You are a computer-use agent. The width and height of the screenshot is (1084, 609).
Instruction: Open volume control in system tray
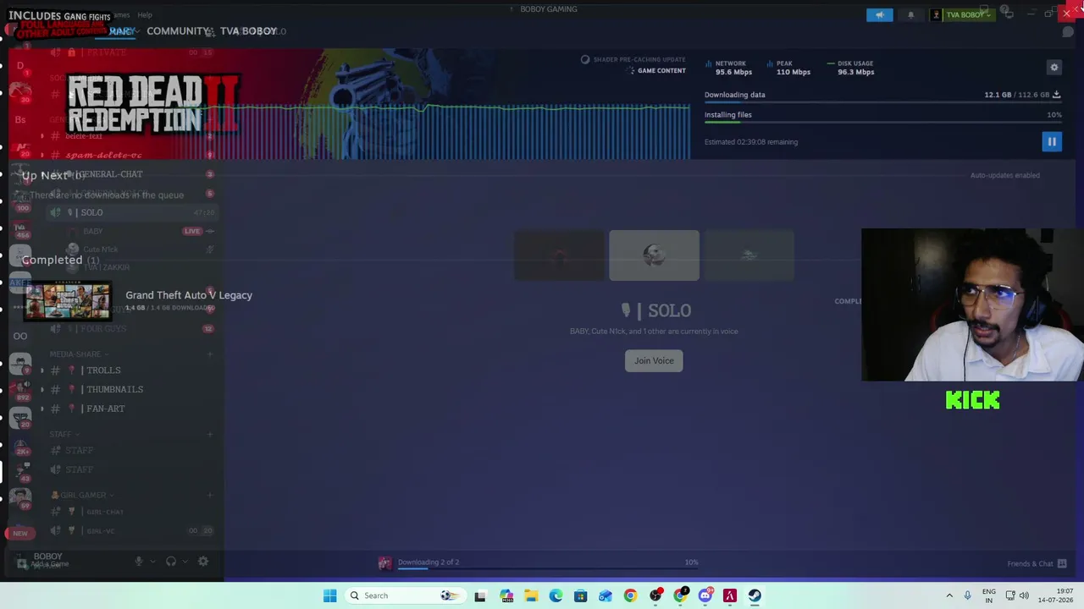(1024, 595)
